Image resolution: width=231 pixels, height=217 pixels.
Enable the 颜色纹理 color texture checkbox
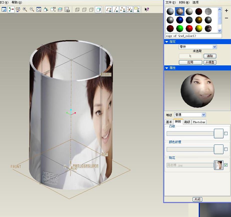226,149
